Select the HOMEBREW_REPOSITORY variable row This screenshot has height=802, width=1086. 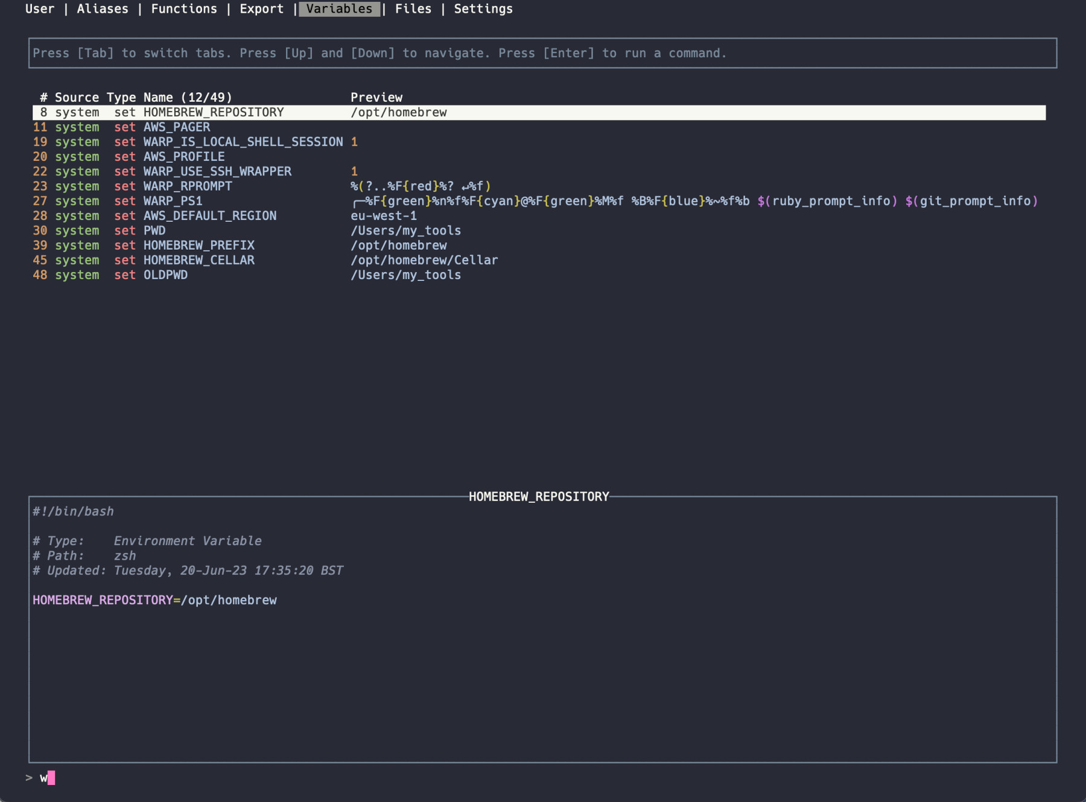coord(213,113)
